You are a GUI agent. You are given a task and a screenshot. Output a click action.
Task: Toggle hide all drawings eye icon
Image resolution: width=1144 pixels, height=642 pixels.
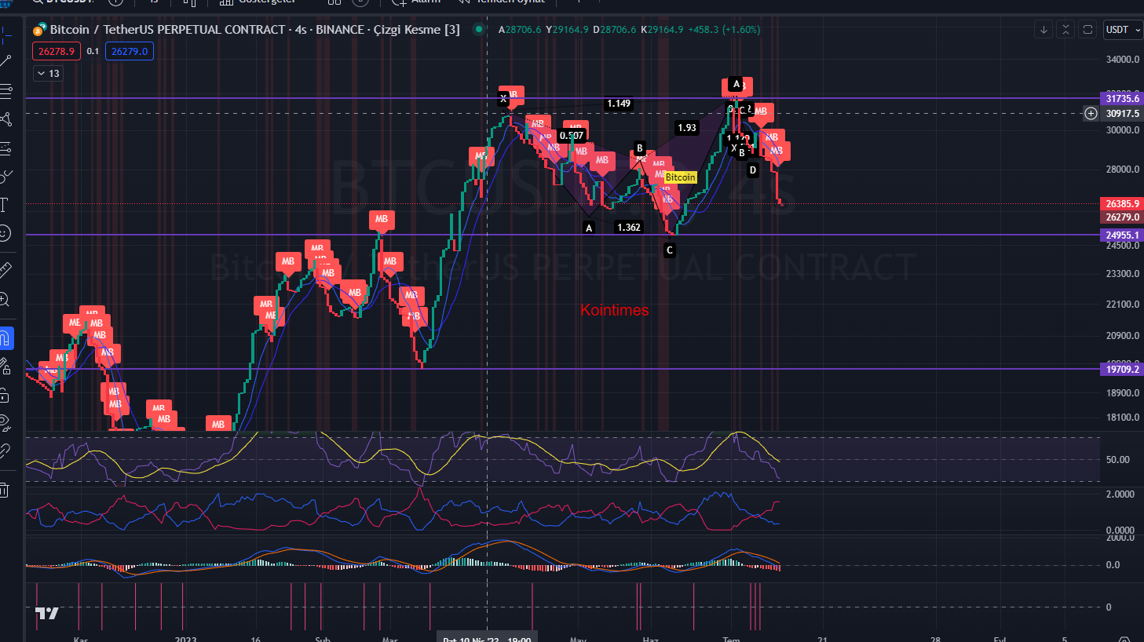(x=5, y=423)
